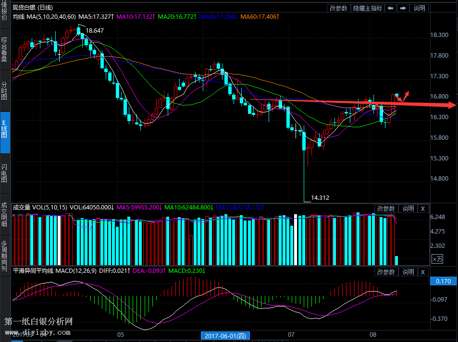Open 说明 for the volume panel
458x342 pixels.
tap(408, 208)
